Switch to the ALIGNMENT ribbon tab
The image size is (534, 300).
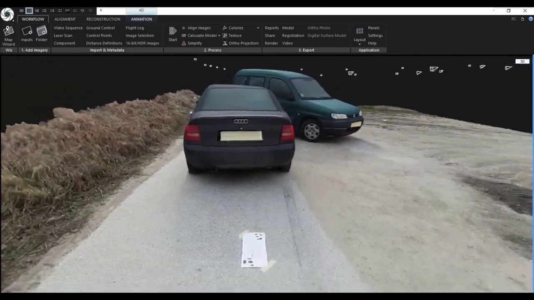(x=65, y=19)
